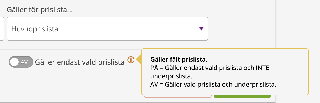Screen dimensions: 320x103
Task: Click the Gäller endast vald prislista label
Action: [x=79, y=62]
